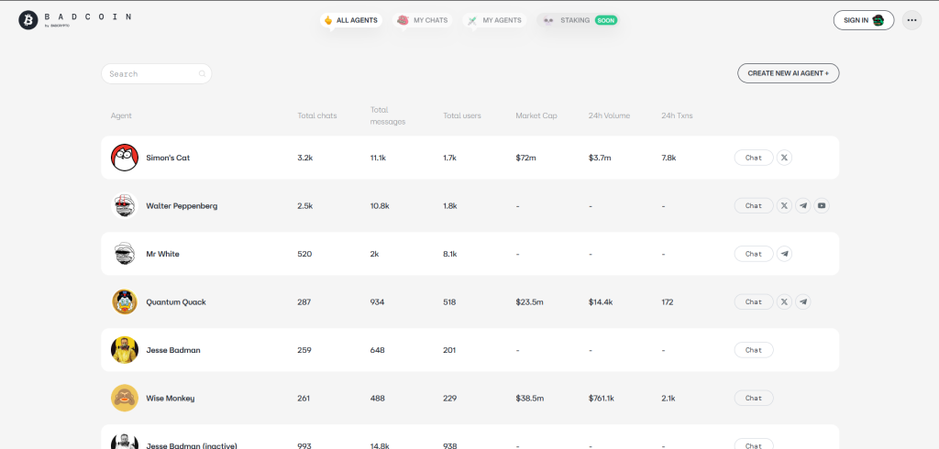Select the Simon's Cat agent name
The width and height of the screenshot is (939, 449).
[168, 158]
